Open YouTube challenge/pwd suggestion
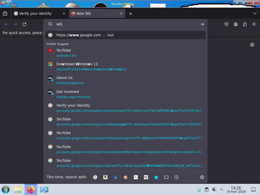Viewport: 260px width, 195px height. pyautogui.click(x=125, y=122)
